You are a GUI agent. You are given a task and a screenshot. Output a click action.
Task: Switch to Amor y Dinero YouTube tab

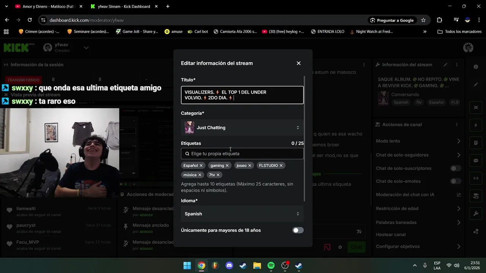pos(48,6)
